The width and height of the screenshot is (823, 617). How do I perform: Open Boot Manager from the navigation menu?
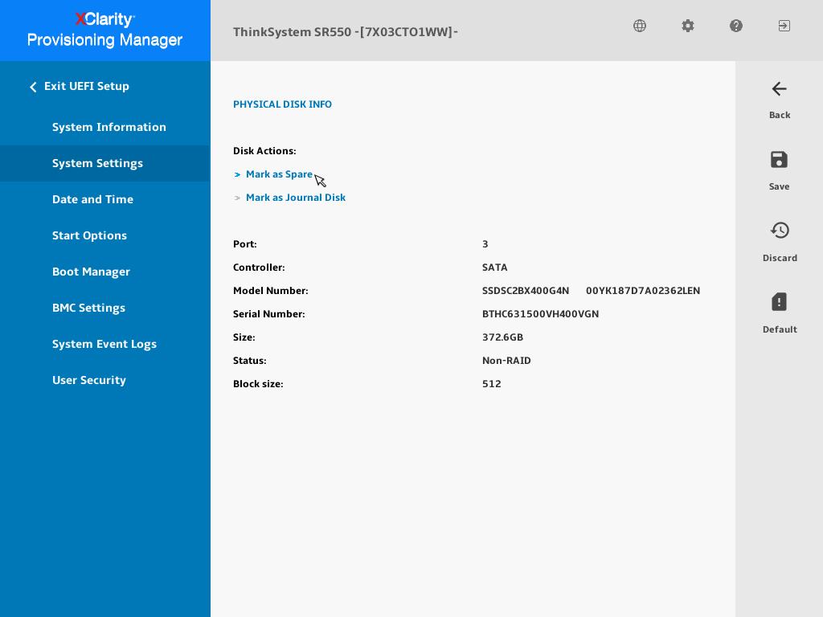point(91,272)
